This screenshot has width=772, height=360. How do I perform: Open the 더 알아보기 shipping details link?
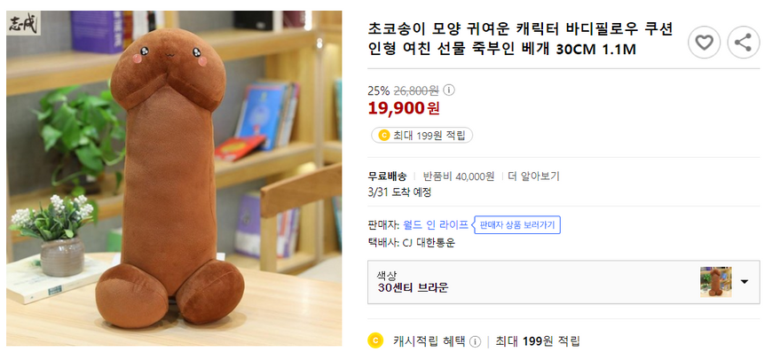533,176
